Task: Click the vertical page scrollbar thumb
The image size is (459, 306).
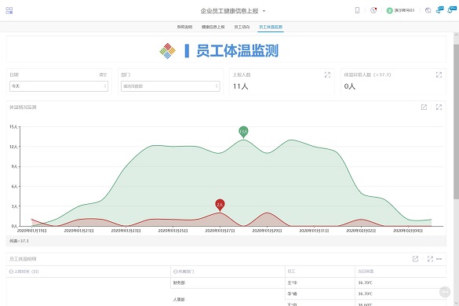Action: (456, 122)
